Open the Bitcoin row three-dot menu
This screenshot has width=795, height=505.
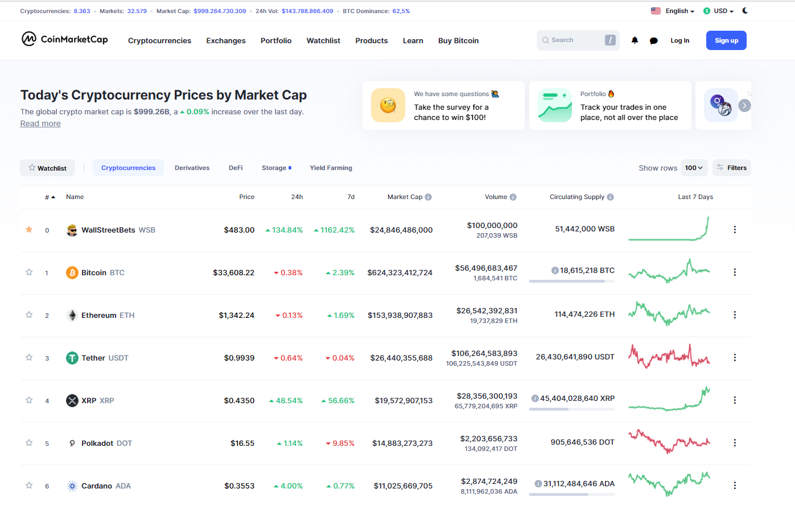[x=735, y=272]
